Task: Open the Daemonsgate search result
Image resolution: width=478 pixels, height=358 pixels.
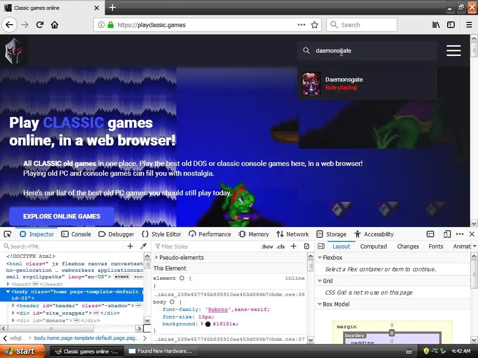Action: (367, 83)
